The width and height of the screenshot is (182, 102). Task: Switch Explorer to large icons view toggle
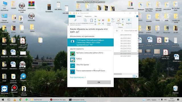(136, 76)
